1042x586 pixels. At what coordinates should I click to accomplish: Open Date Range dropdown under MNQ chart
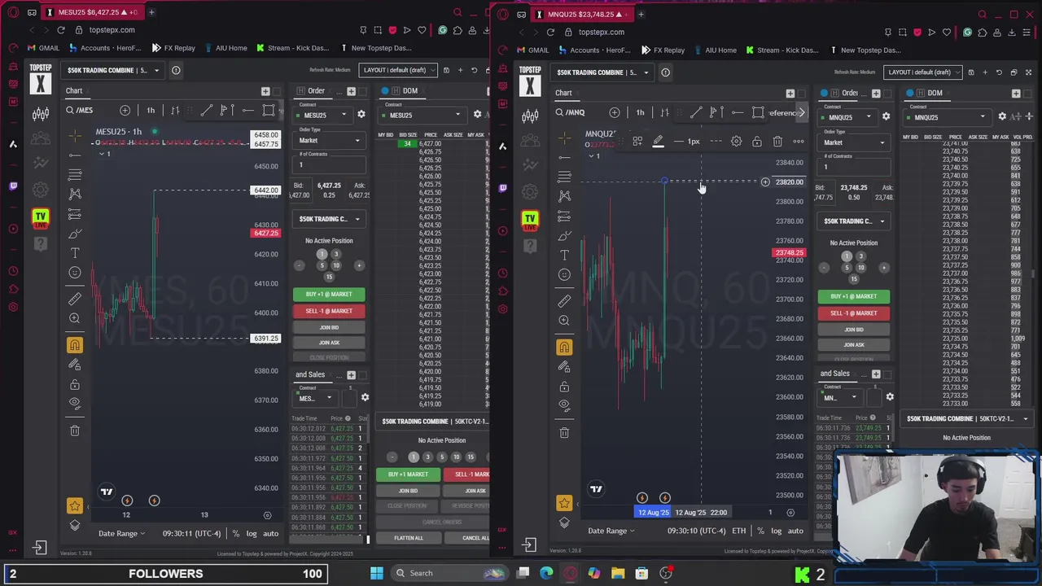[x=611, y=531]
